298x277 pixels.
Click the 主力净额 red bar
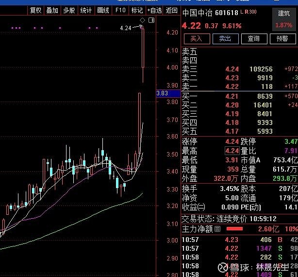234,229
